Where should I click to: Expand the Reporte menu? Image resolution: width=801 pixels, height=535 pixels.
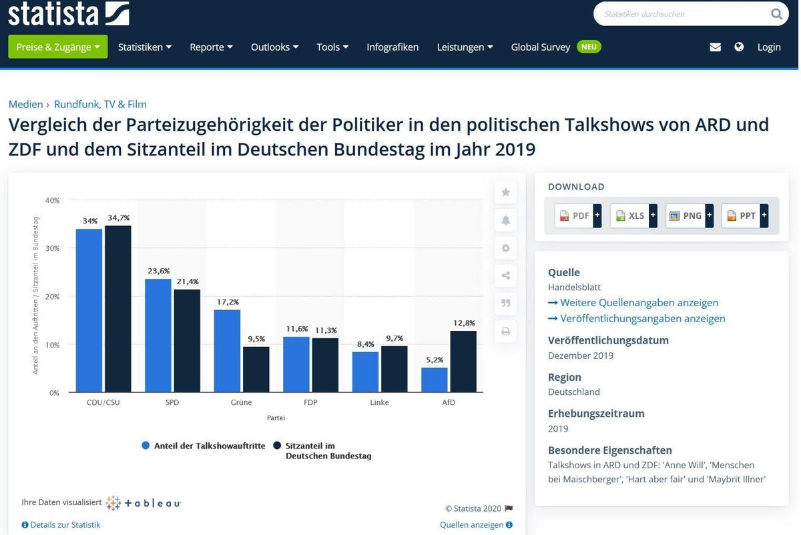pyautogui.click(x=211, y=47)
